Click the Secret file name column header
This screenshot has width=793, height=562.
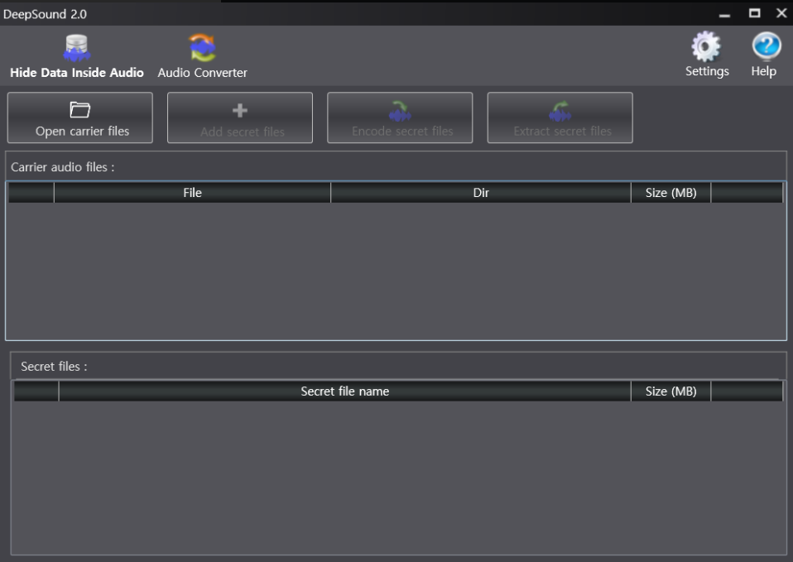(345, 391)
